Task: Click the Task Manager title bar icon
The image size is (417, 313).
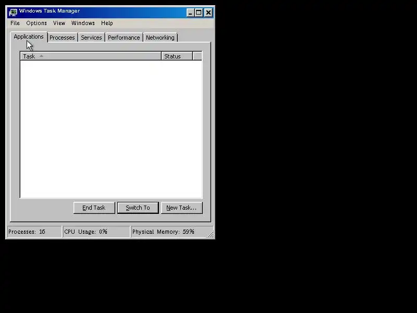Action: pyautogui.click(x=13, y=12)
